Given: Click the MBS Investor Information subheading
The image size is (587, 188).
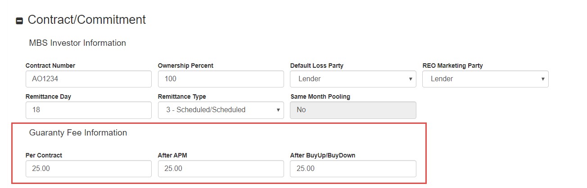Looking at the screenshot, I should click(x=77, y=43).
